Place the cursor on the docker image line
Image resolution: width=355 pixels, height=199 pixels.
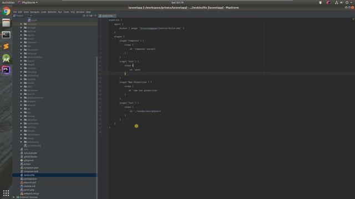tap(151, 28)
